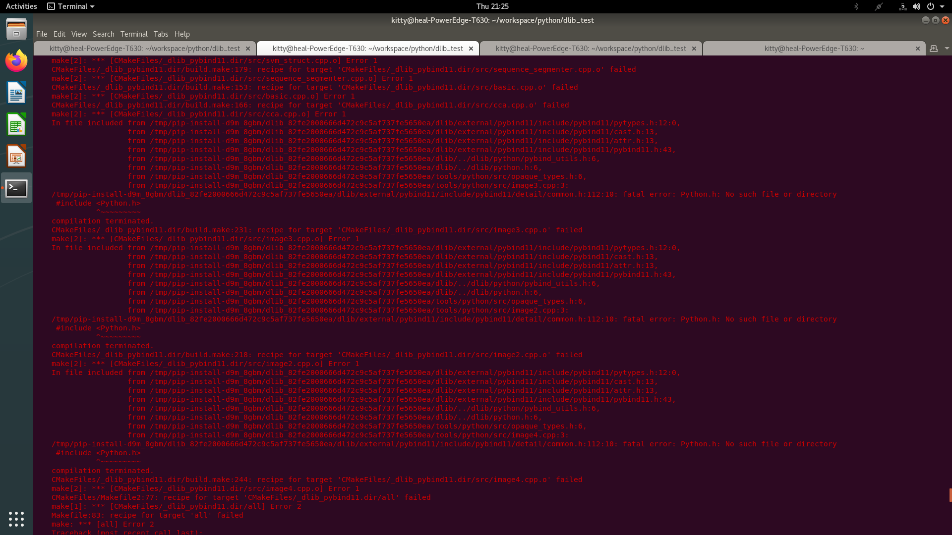Image resolution: width=952 pixels, height=535 pixels.
Task: Open LibreOffice Impress from the dock
Action: click(16, 157)
